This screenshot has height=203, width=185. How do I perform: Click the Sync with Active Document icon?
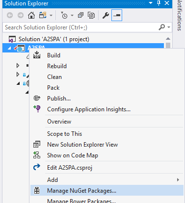(43, 15)
